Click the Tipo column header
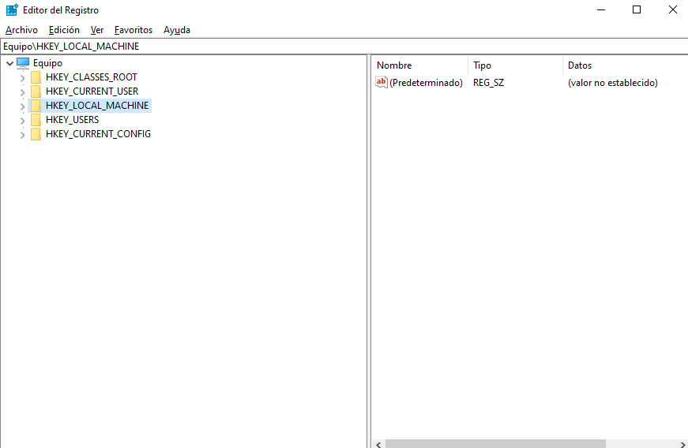The width and height of the screenshot is (688, 448). [515, 65]
